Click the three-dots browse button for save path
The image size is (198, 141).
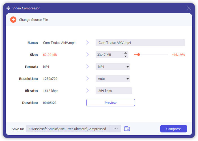(115, 129)
